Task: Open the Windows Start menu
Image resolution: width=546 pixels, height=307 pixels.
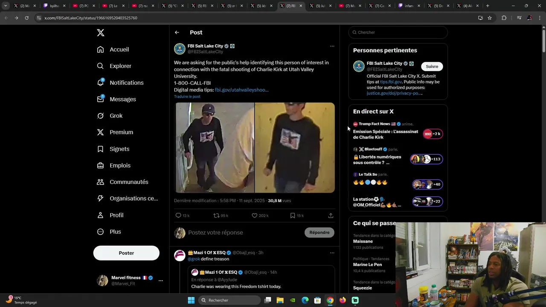Action: click(x=191, y=300)
